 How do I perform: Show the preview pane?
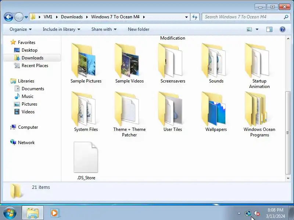(x=269, y=29)
